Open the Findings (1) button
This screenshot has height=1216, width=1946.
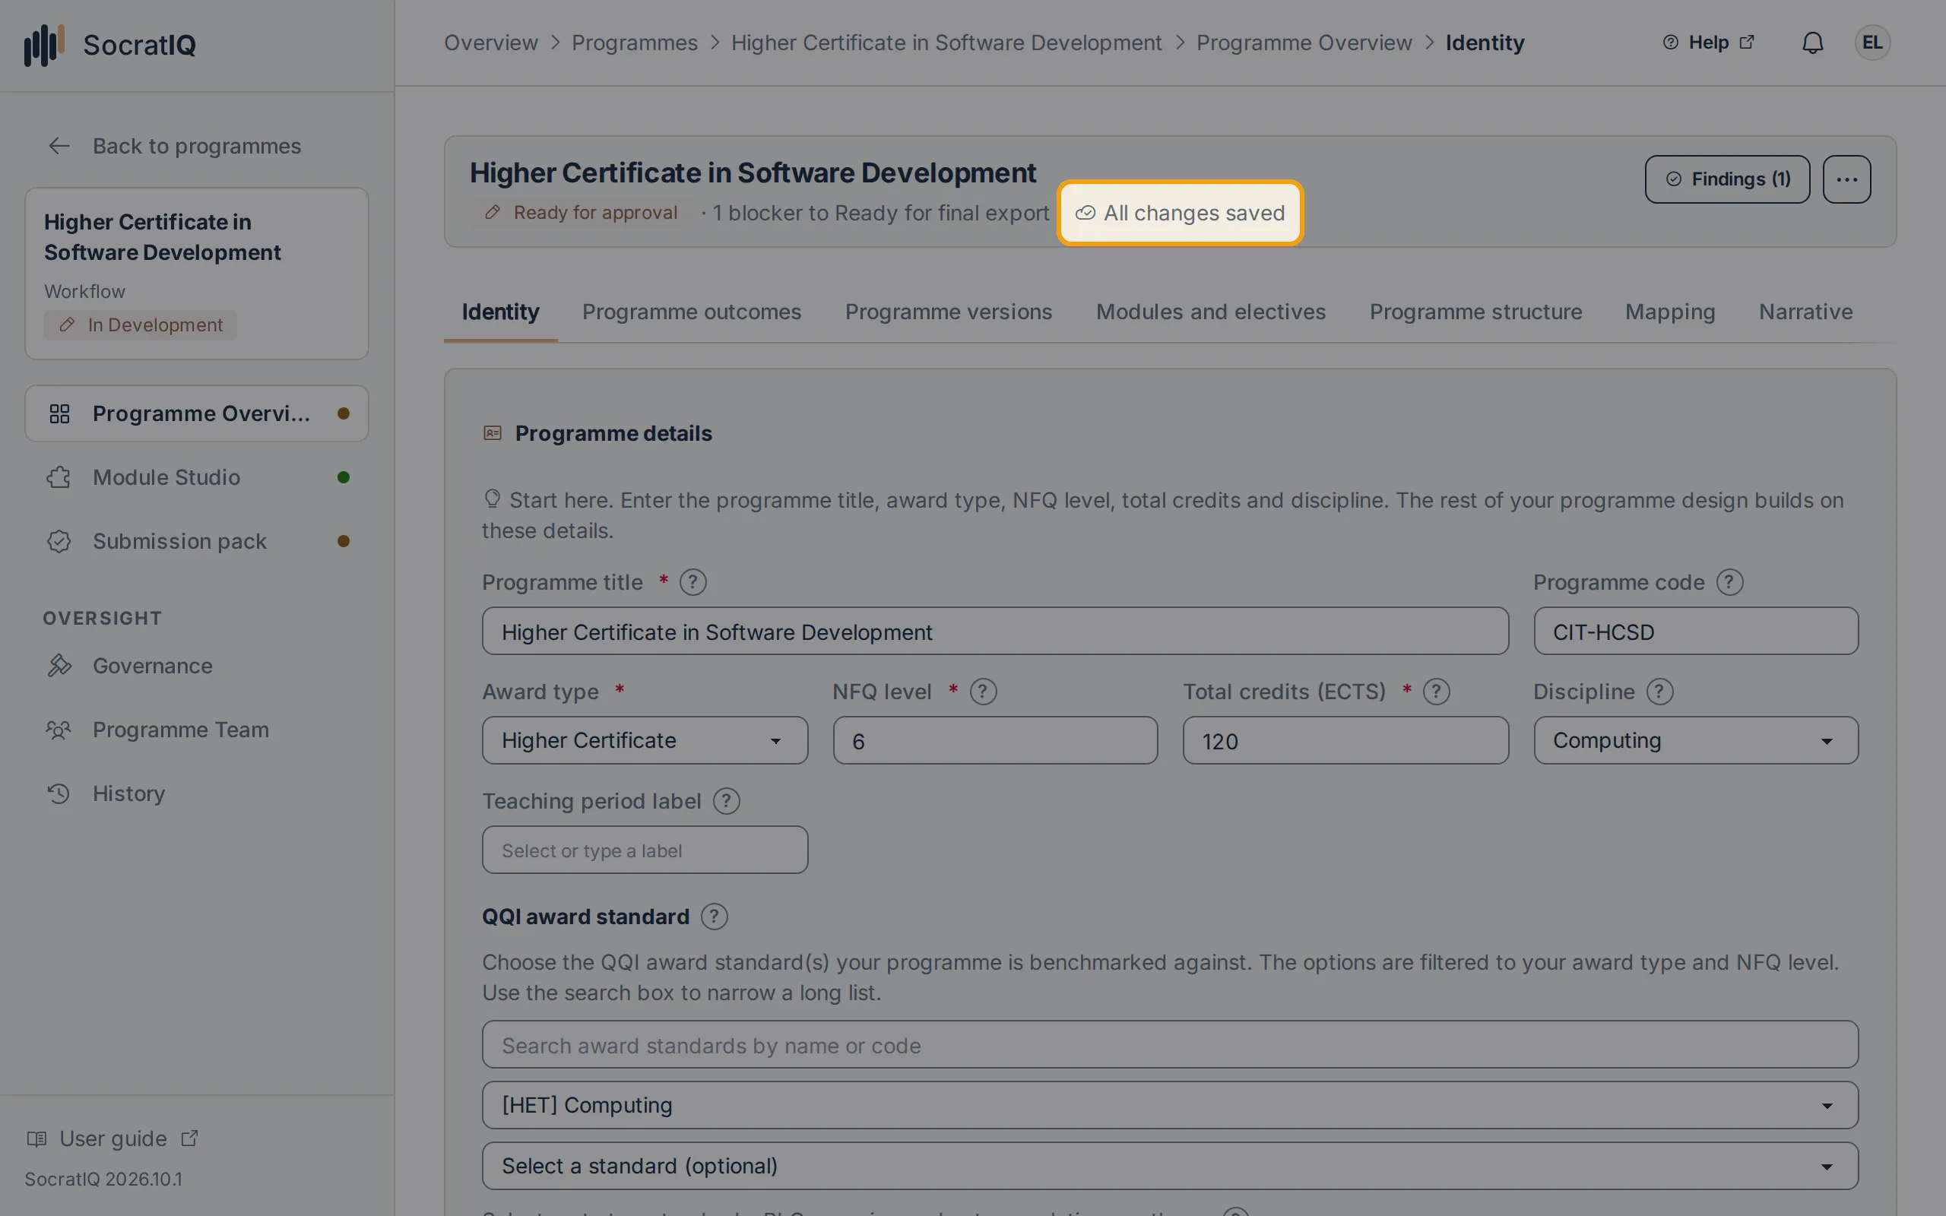[1727, 179]
